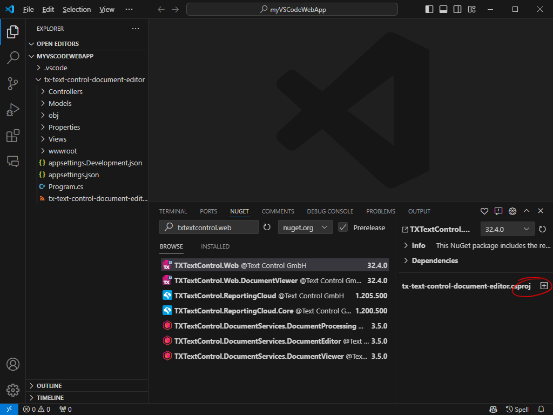Refresh the NuGet search results
This screenshot has height=415, width=553.
tap(267, 227)
